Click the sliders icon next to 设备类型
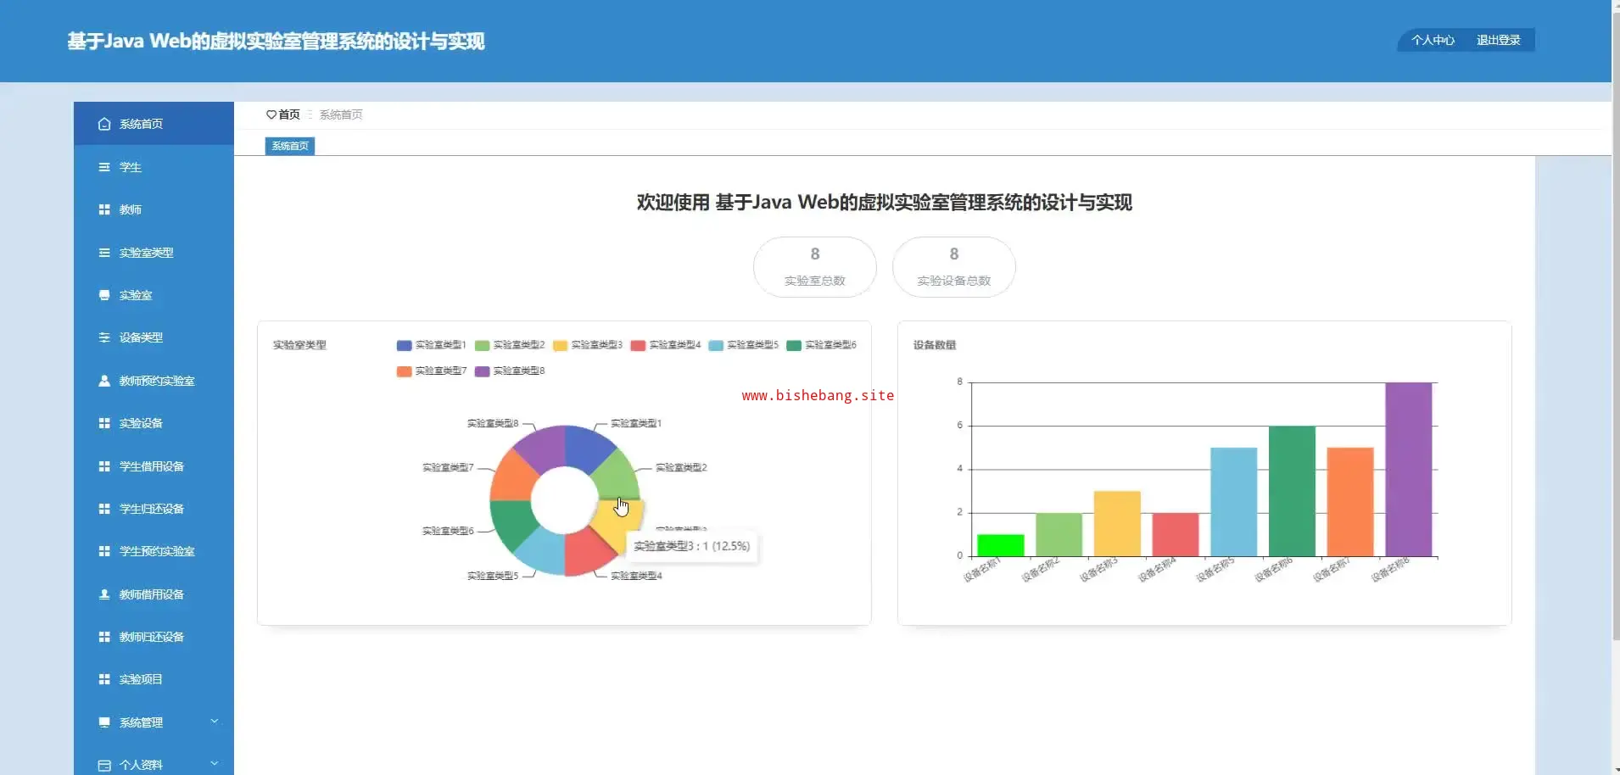Viewport: 1620px width, 775px height. (104, 337)
